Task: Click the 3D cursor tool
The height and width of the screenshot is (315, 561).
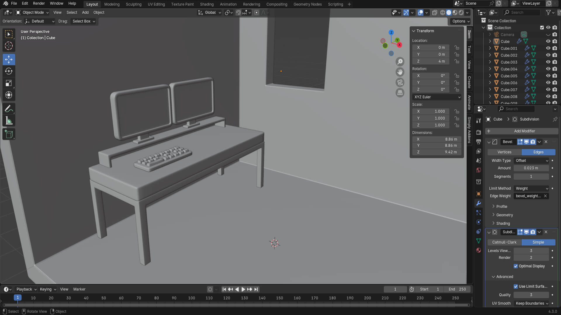Action: click(9, 46)
